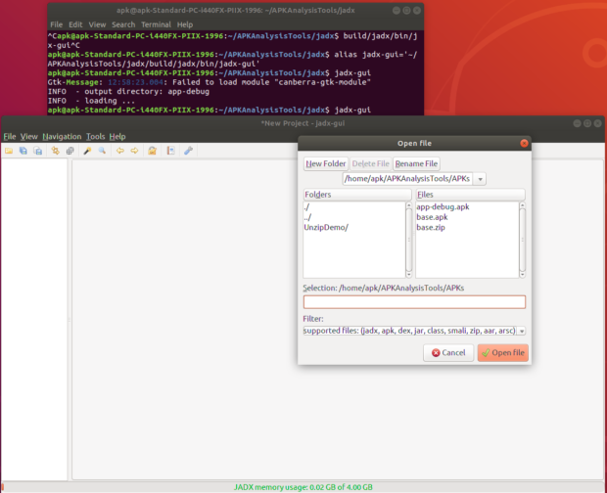
Task: Go back using the left arrow icon
Action: click(x=119, y=151)
